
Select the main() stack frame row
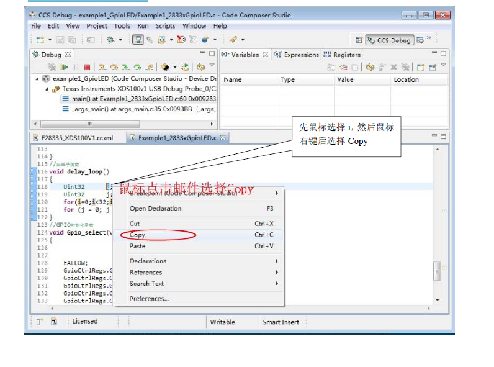pos(139,99)
